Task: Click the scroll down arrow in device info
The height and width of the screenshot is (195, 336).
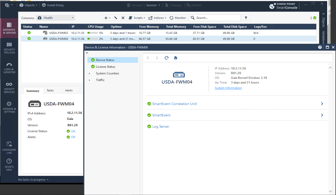Action: pyautogui.click(x=330, y=191)
